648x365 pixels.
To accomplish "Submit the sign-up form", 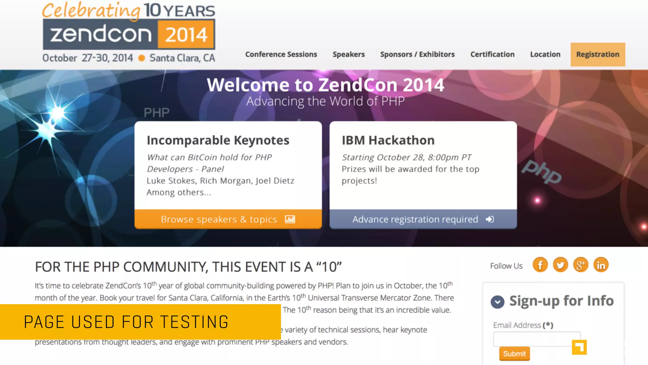I will 514,354.
